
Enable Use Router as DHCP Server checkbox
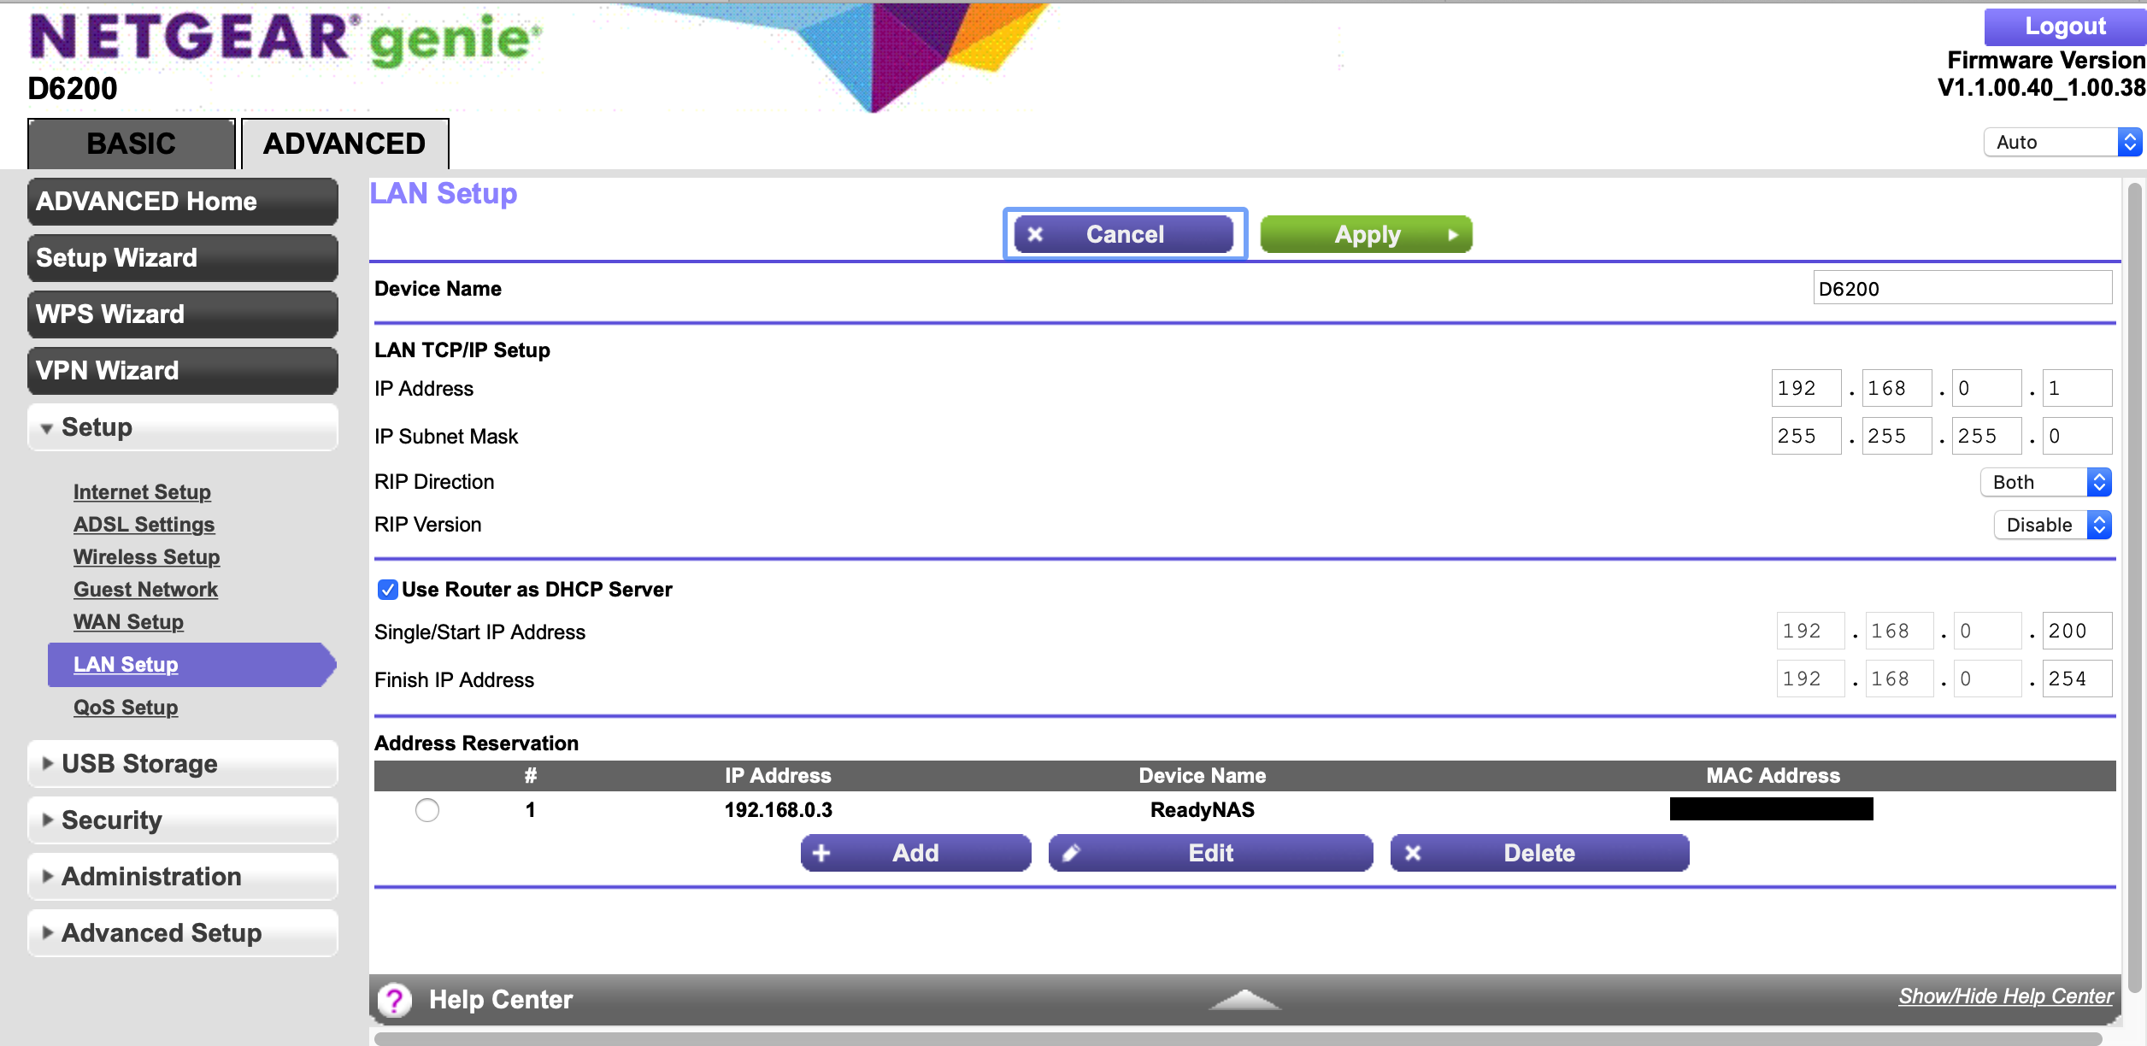[x=388, y=590]
